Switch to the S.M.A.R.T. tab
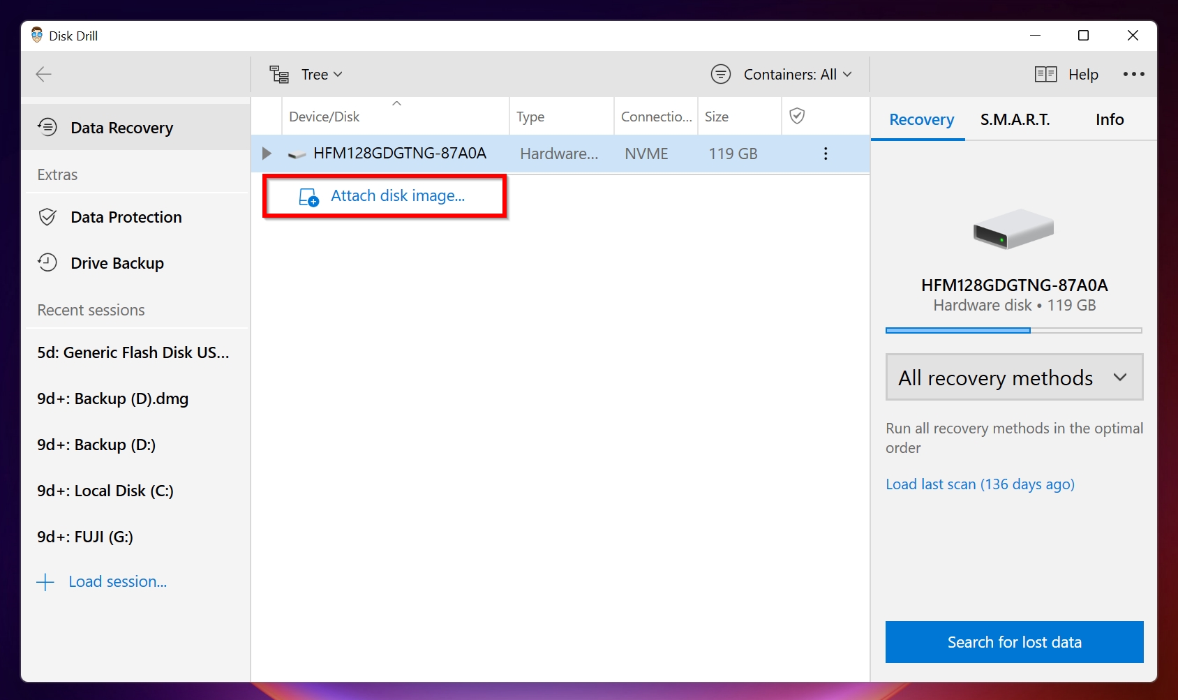 [1015, 120]
